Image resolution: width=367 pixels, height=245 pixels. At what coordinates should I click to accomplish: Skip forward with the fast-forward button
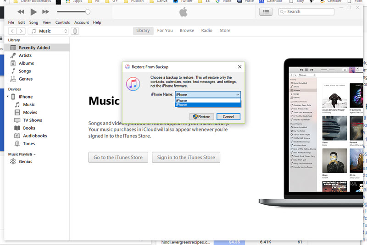(45, 12)
